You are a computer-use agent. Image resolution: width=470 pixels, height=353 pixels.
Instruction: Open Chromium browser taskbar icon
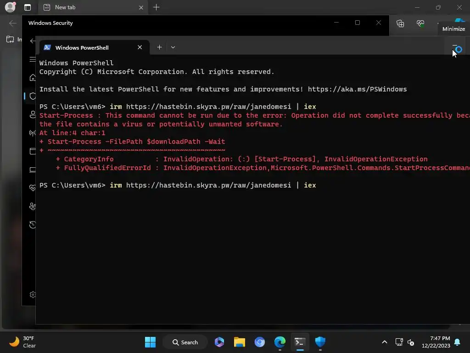point(260,342)
